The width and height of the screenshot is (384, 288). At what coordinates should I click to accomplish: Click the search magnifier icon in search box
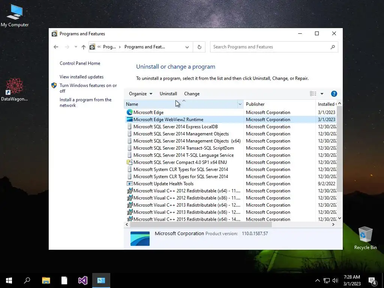332,47
